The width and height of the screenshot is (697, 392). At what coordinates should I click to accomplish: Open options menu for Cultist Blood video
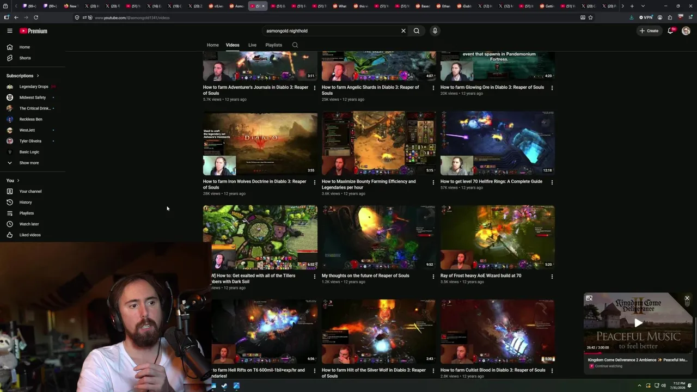[x=552, y=370]
